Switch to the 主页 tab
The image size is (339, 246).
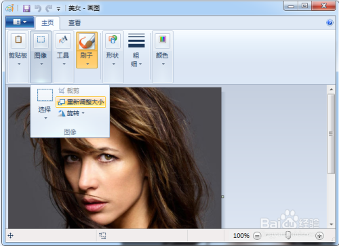47,22
